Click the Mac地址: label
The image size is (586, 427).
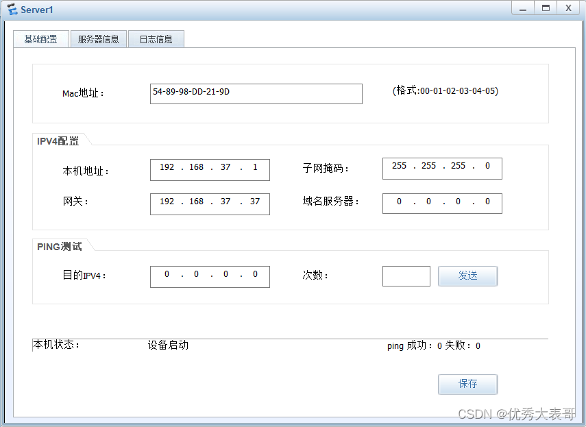(83, 93)
